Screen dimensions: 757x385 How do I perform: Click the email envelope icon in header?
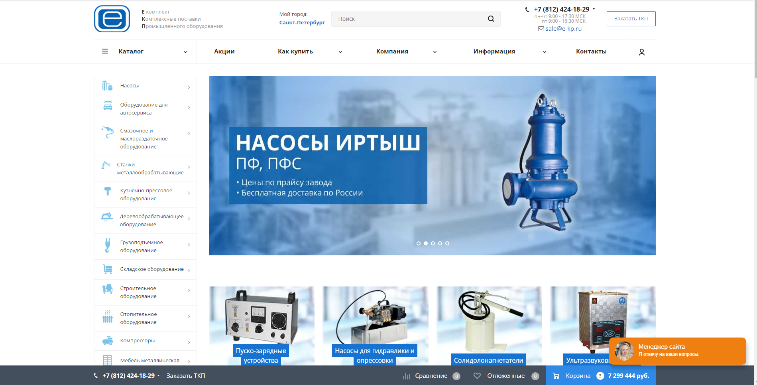(541, 29)
